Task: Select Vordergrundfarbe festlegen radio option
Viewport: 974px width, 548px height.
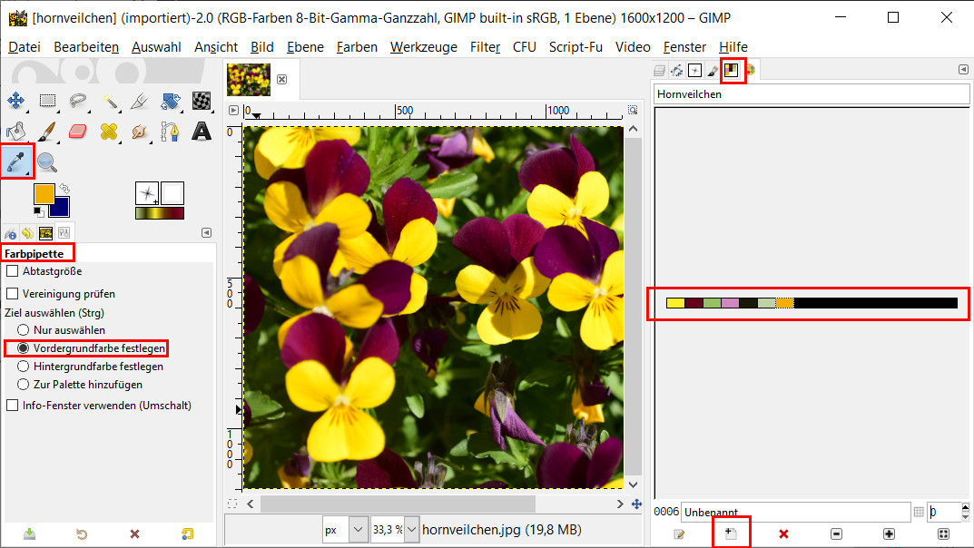Action: click(x=23, y=348)
